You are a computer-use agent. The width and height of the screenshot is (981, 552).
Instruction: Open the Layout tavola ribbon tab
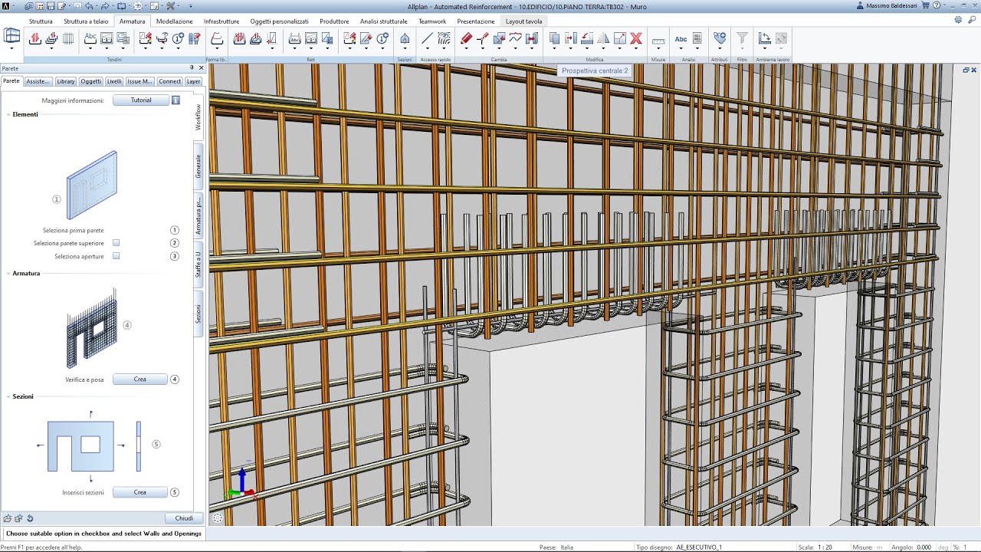[523, 21]
